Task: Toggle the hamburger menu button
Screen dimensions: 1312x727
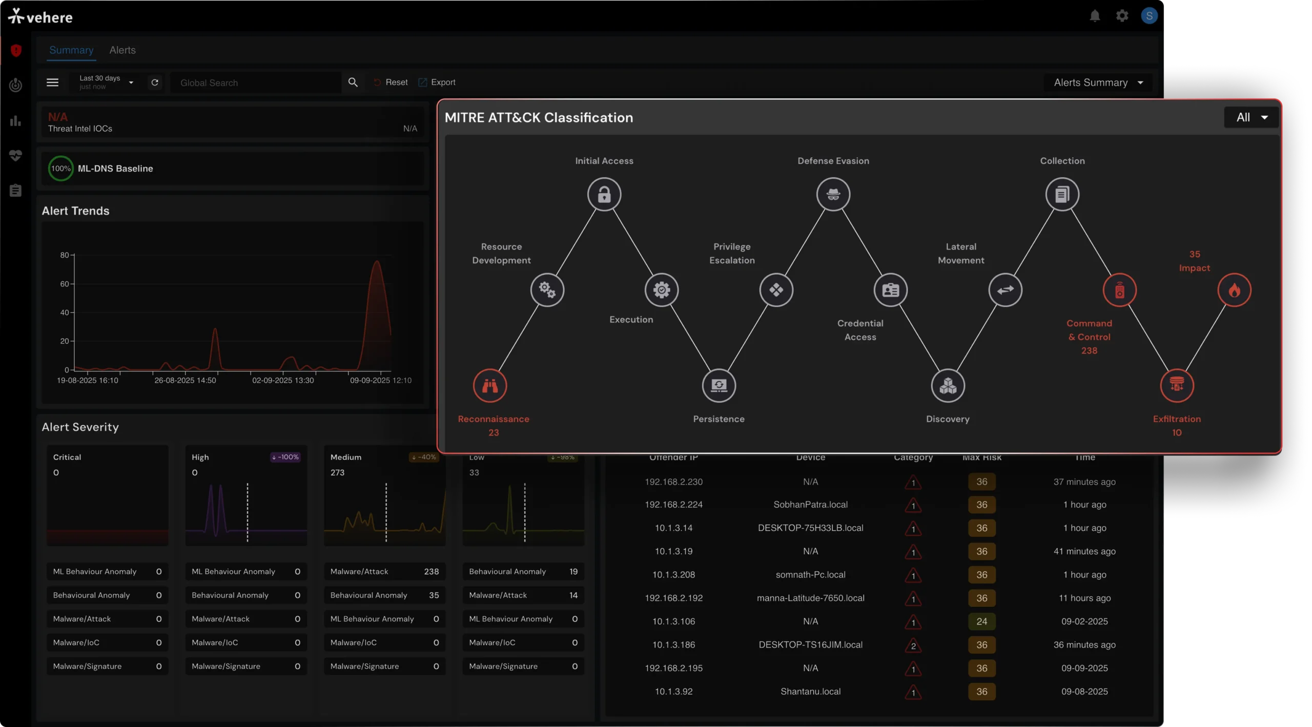Action: point(52,82)
